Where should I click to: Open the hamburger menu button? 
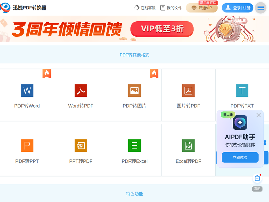pyautogui.click(x=261, y=8)
